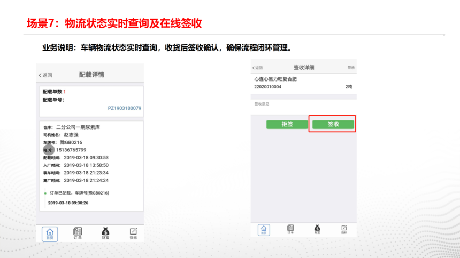The image size is (460, 258).
Task: Go back with 返回 in 签收详细 screen
Action: [258, 68]
